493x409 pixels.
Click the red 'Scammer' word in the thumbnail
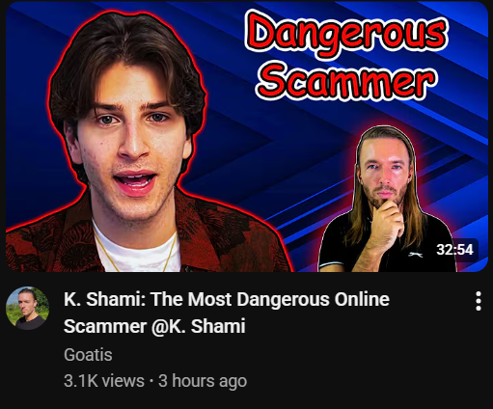click(346, 80)
